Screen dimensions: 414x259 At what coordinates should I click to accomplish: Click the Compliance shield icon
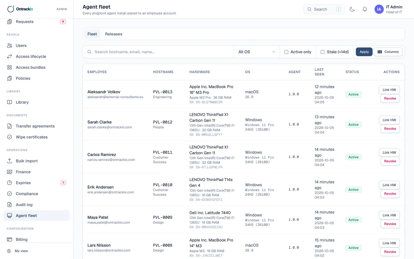[10, 194]
